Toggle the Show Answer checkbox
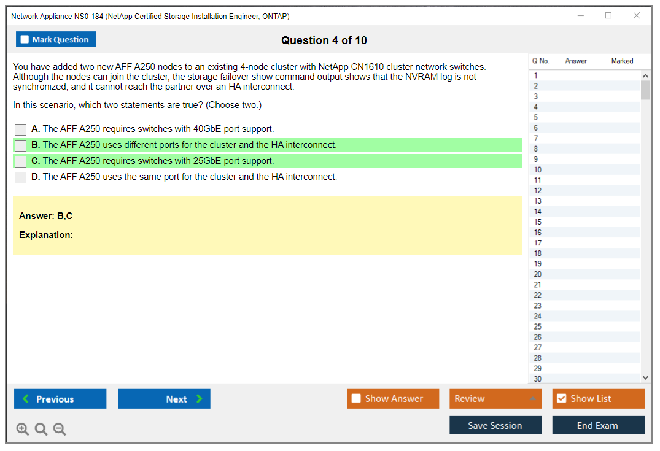Screen dimensions: 660x451 coord(357,399)
